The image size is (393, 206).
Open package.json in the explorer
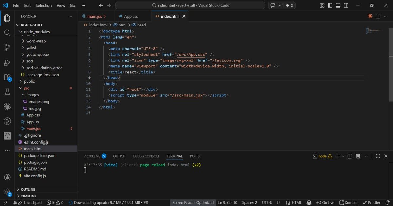tap(35, 162)
